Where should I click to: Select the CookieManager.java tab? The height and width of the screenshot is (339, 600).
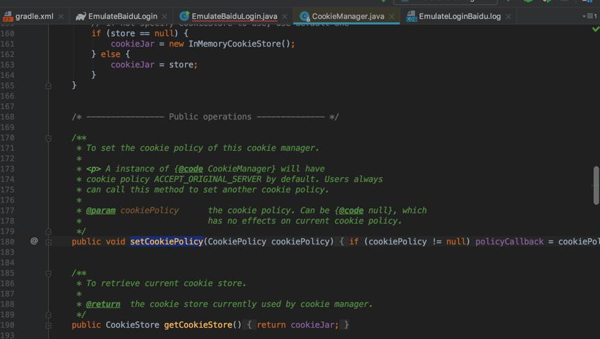tap(348, 17)
